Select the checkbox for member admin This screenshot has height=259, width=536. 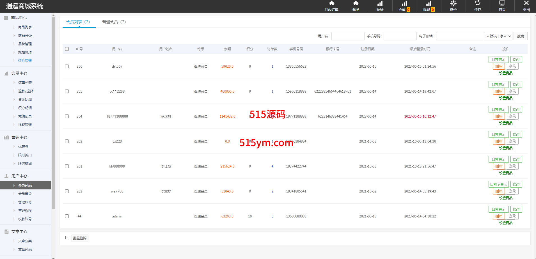[67, 216]
